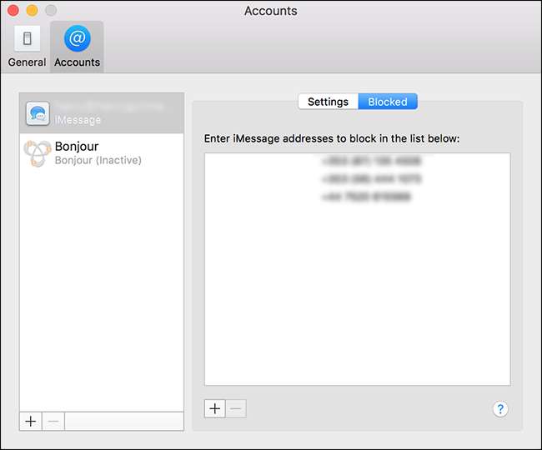Select the Blocked tab

pos(388,102)
